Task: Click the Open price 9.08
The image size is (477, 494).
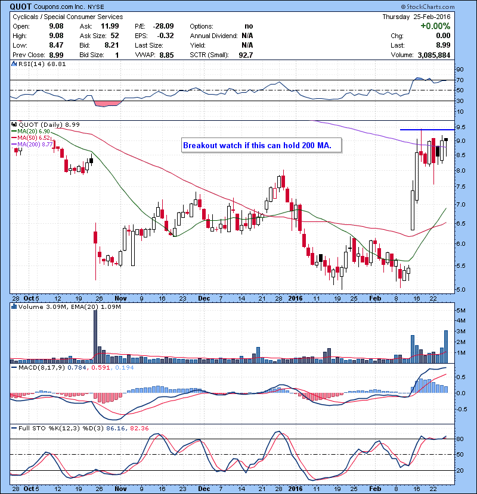Action: tap(56, 26)
